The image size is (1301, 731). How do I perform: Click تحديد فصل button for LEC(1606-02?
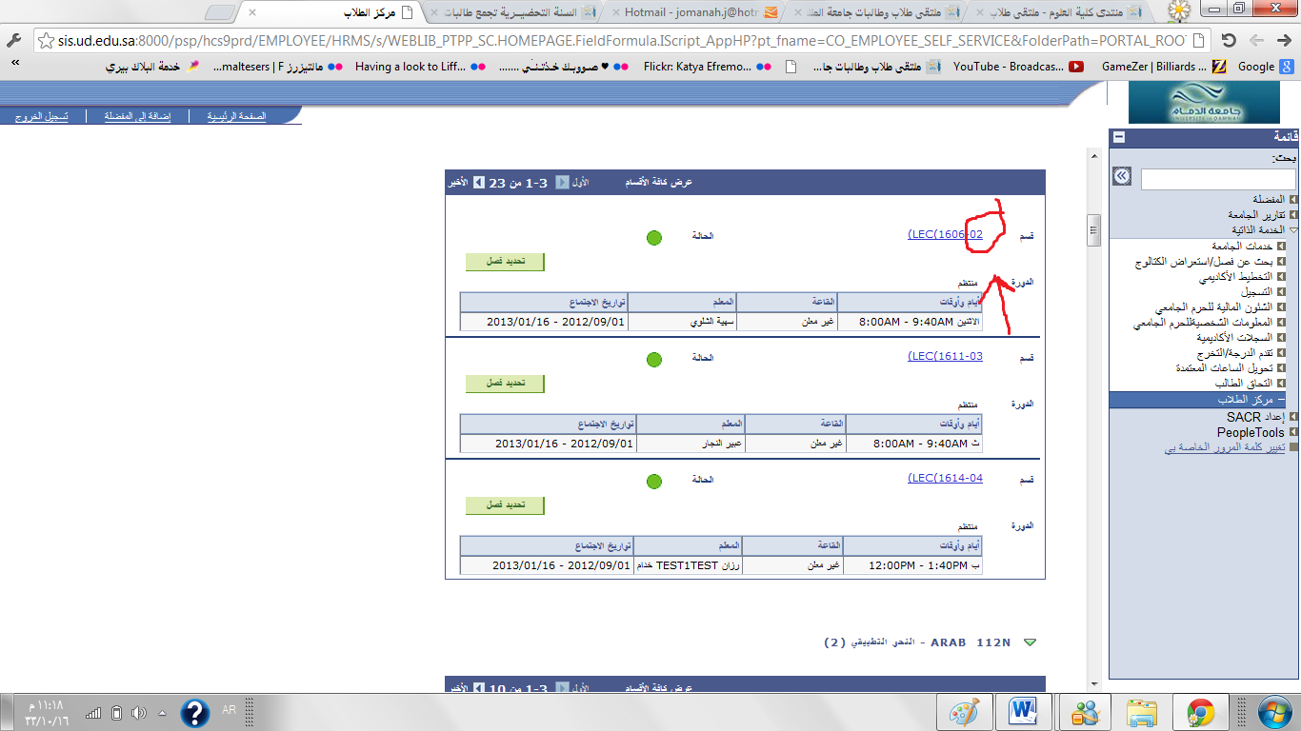[505, 262]
